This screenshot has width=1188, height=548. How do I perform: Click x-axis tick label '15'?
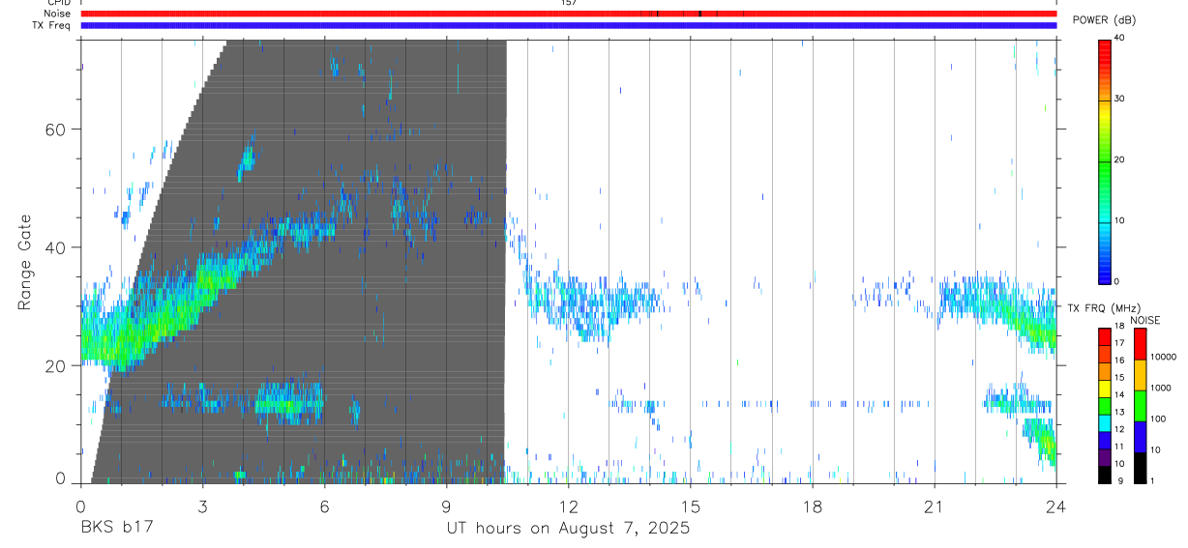(x=690, y=506)
